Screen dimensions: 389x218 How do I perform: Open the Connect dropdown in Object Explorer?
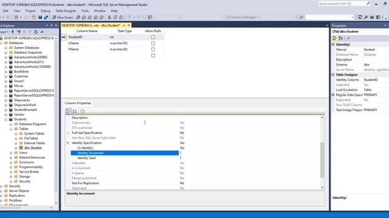(4, 32)
